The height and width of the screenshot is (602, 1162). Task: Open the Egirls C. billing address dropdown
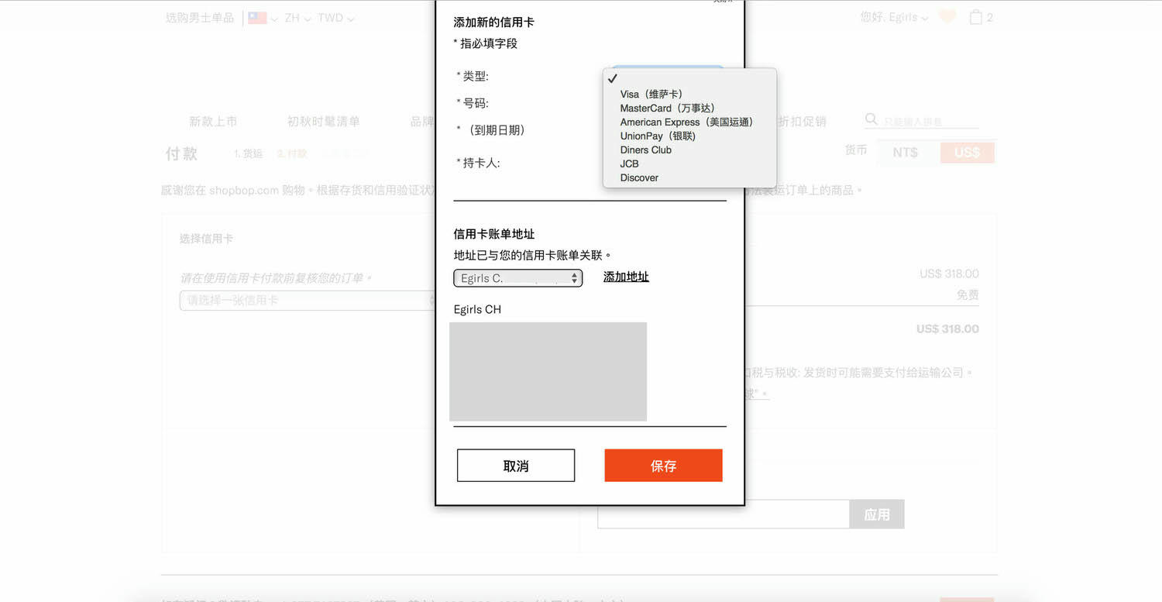(517, 278)
